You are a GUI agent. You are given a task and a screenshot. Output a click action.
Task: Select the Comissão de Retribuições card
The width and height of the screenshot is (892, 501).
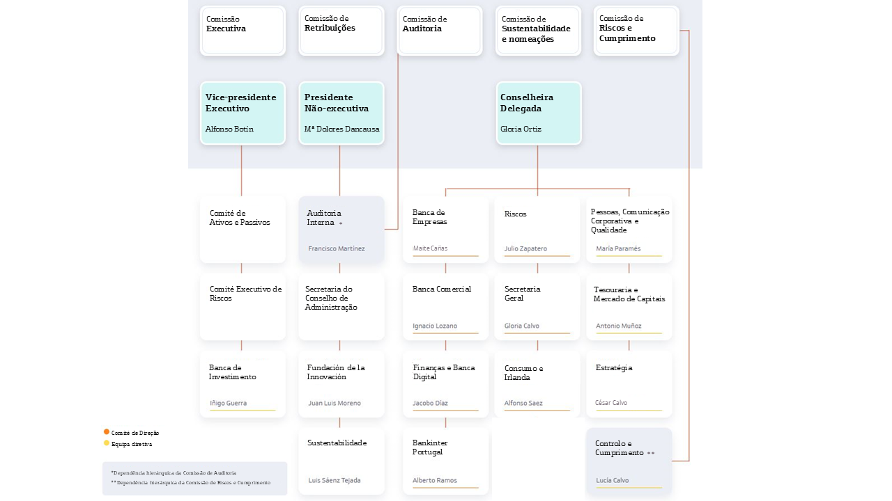[341, 31]
